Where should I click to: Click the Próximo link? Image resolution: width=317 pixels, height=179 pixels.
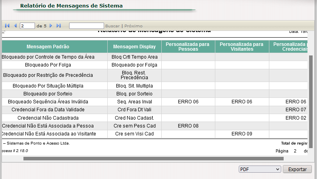tap(133, 26)
